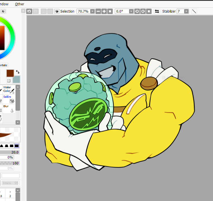Toggle the straight line drawing mode icon
This screenshot has width=213, height=201.
194,11
